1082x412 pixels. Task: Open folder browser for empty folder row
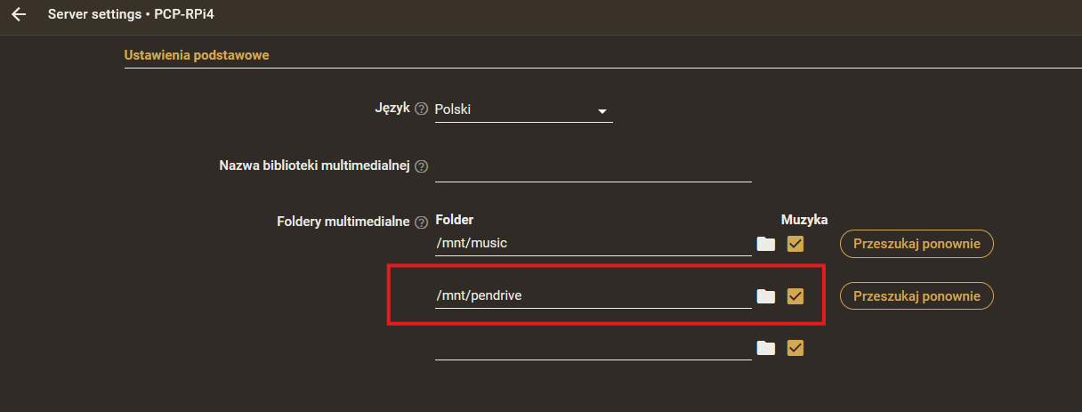[x=766, y=348]
